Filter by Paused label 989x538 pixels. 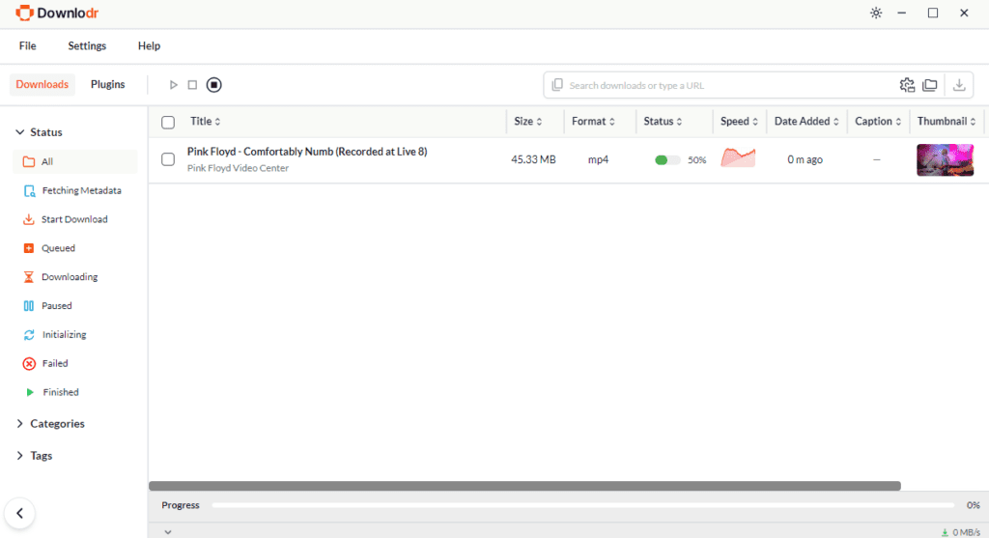[x=57, y=306]
